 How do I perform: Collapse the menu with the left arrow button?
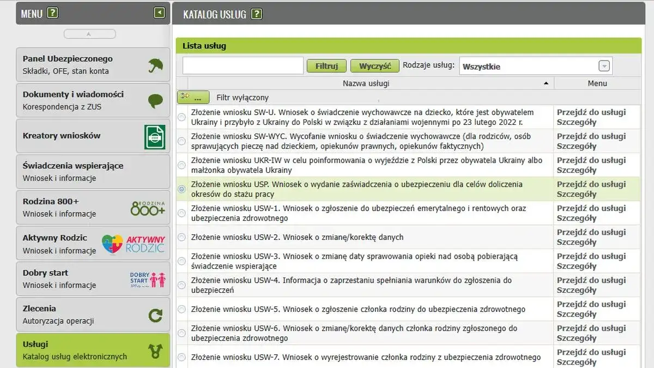160,13
